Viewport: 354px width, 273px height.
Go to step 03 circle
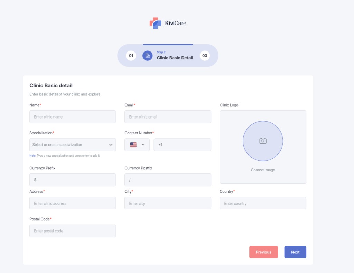point(205,56)
